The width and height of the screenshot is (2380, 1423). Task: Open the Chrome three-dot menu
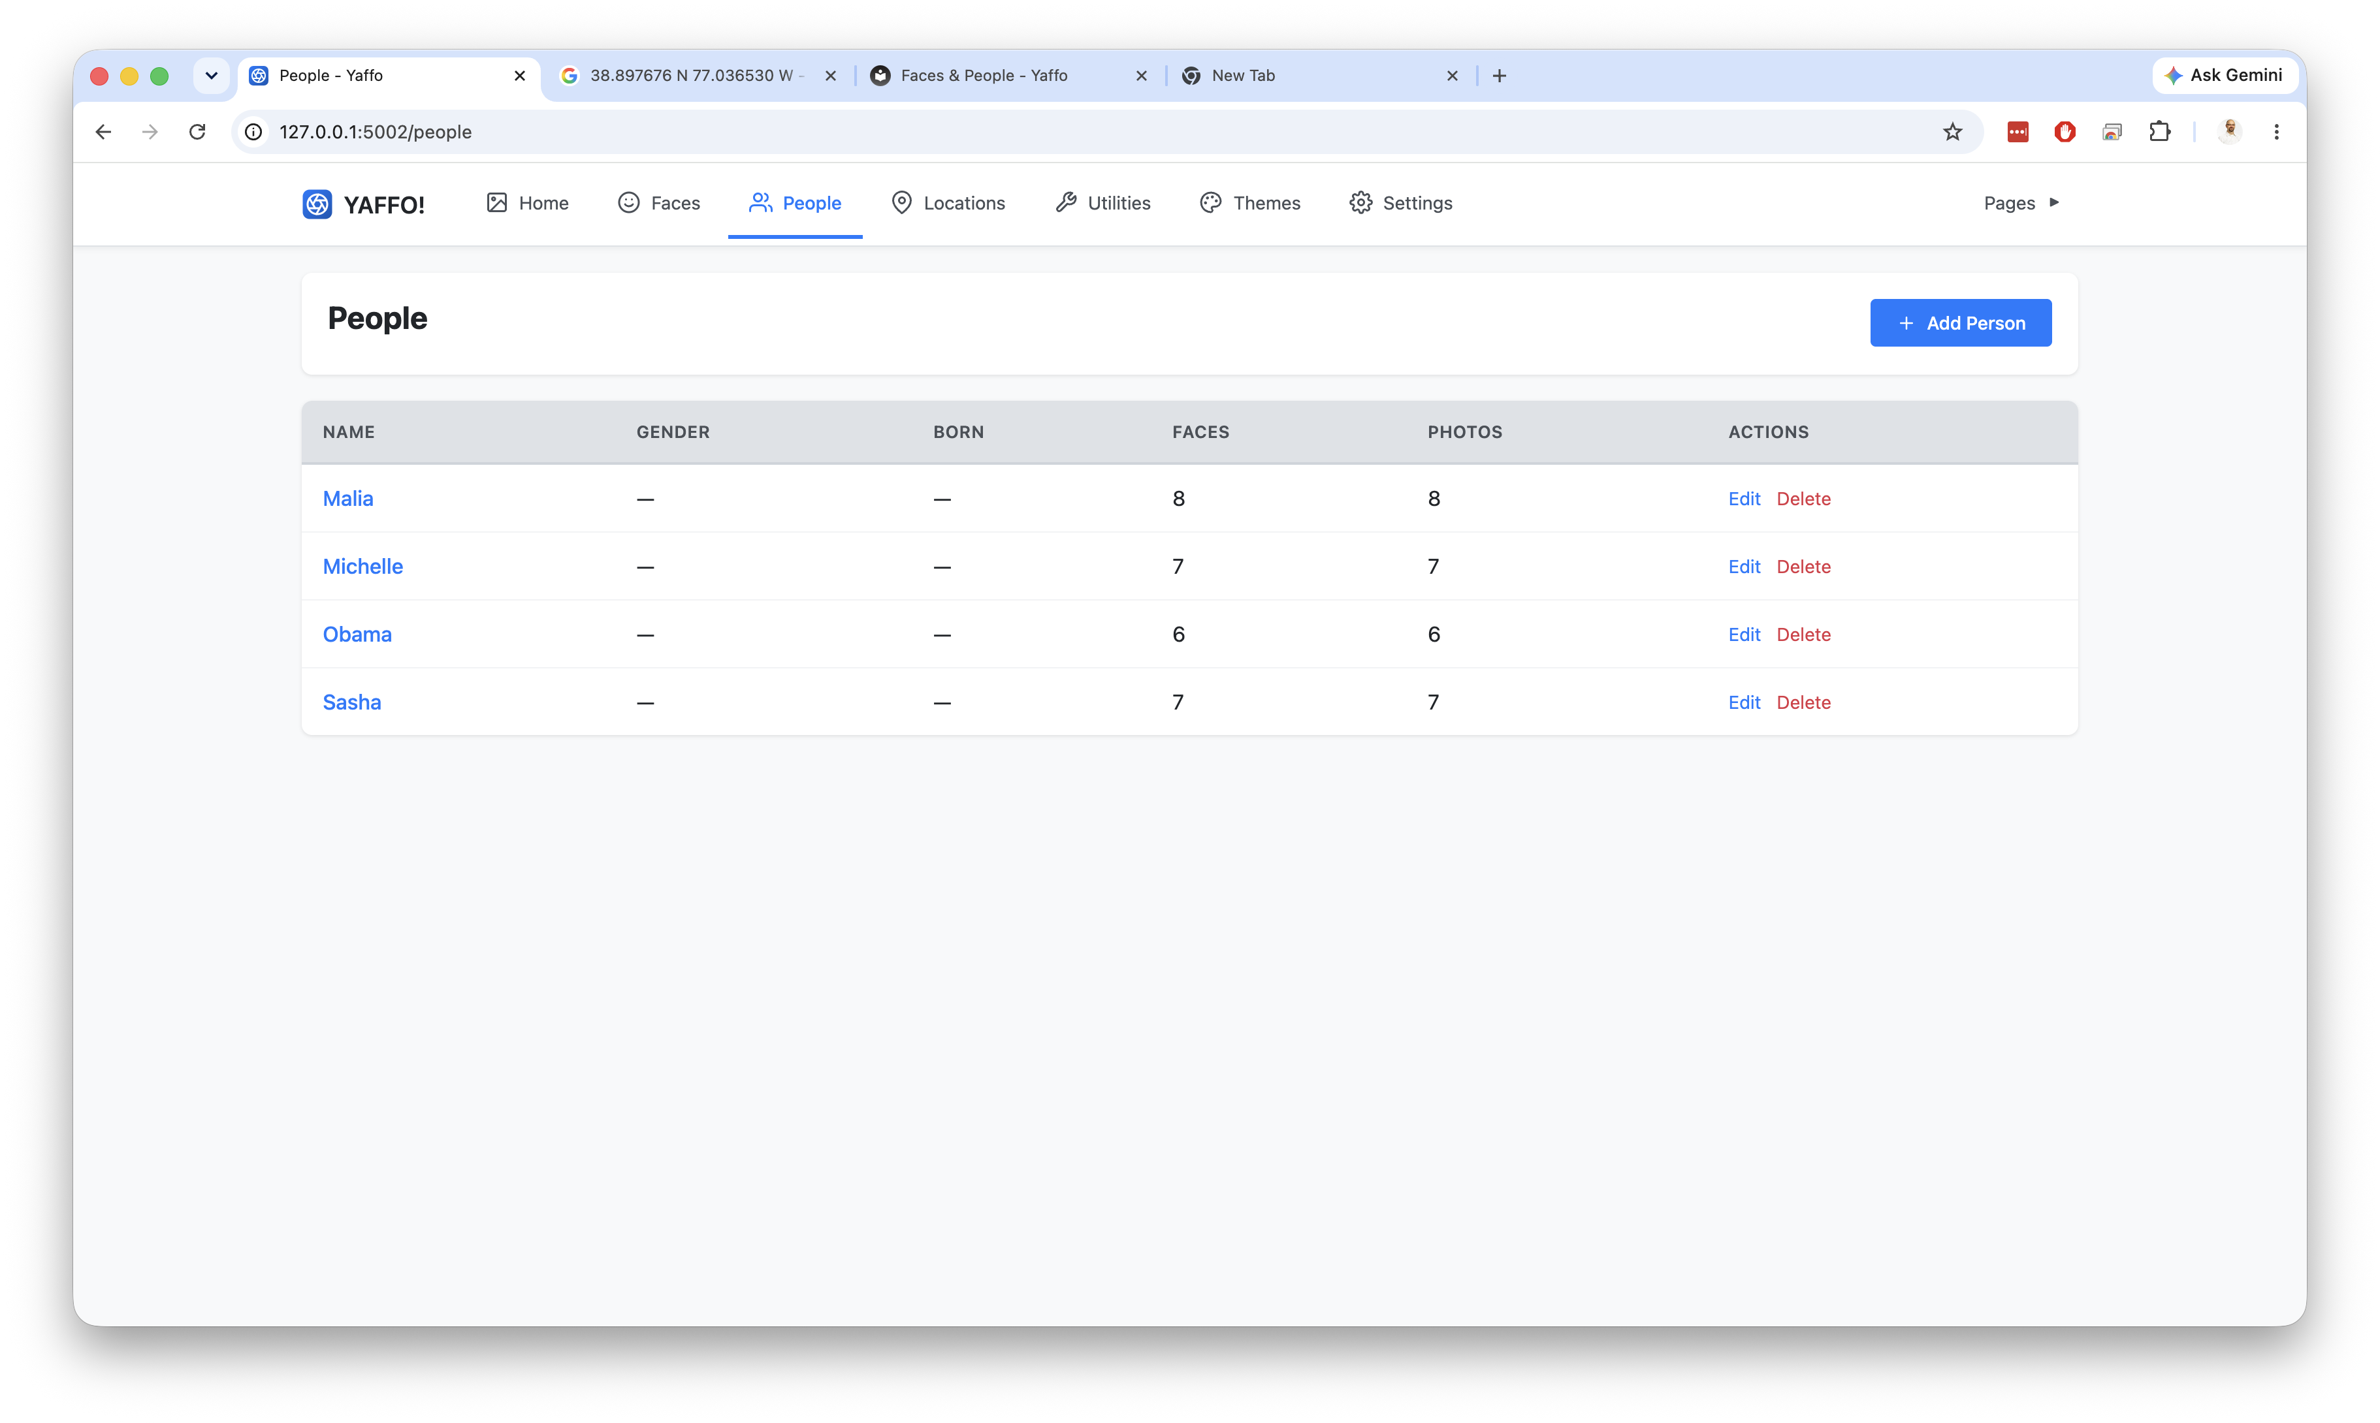coord(2275,131)
